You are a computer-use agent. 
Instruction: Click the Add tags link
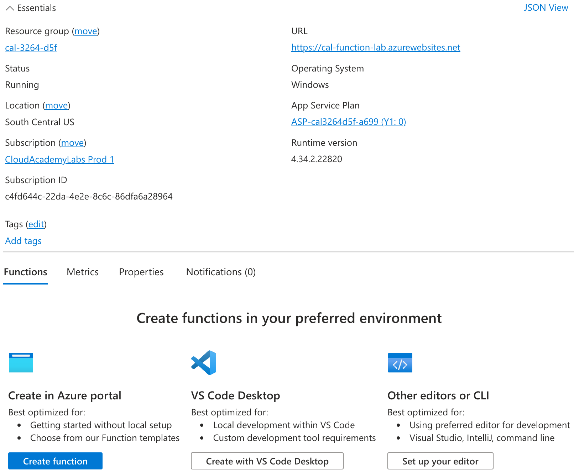click(x=24, y=241)
